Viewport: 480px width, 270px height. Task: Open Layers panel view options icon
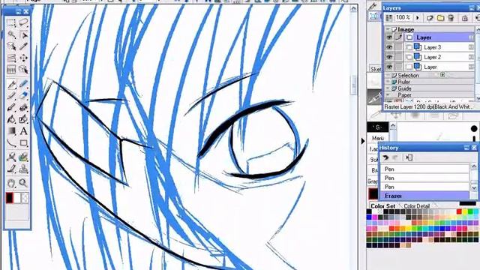pyautogui.click(x=389, y=18)
